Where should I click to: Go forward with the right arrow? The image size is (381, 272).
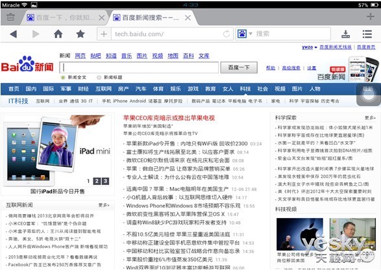pyautogui.click(x=36, y=34)
